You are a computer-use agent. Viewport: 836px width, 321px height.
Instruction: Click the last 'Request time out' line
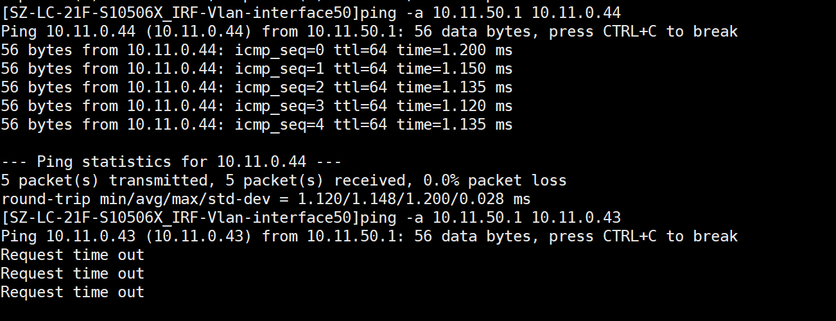[x=73, y=292]
